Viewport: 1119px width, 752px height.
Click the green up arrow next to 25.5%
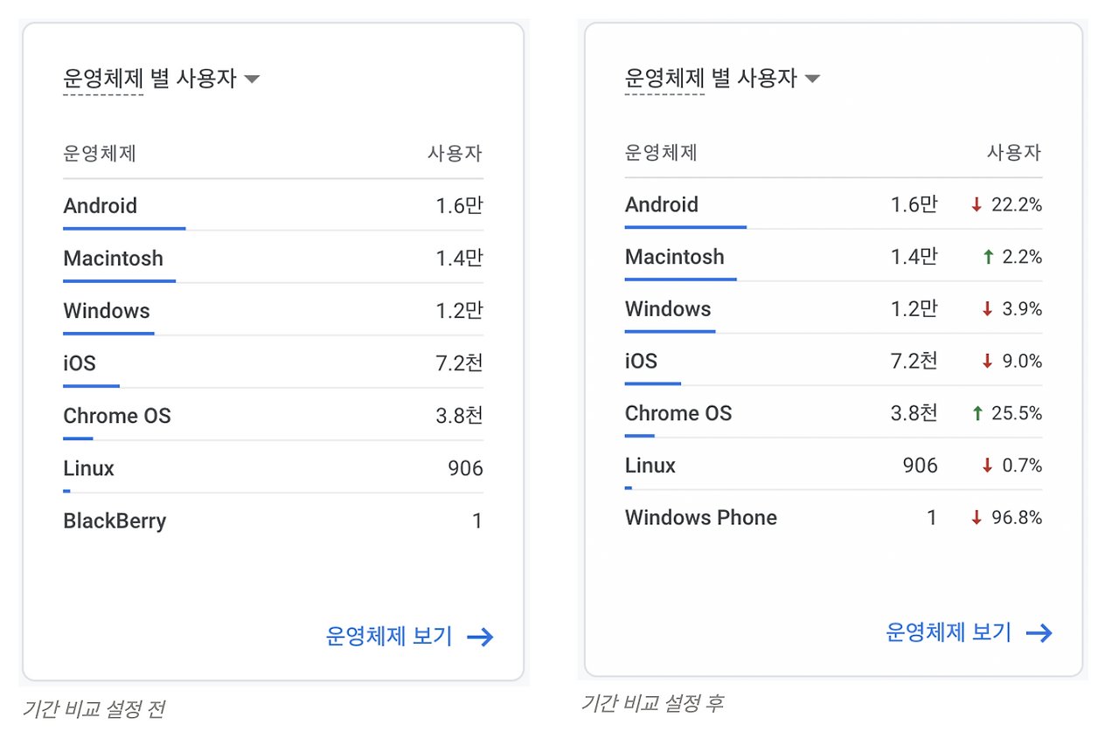pyautogui.click(x=978, y=413)
